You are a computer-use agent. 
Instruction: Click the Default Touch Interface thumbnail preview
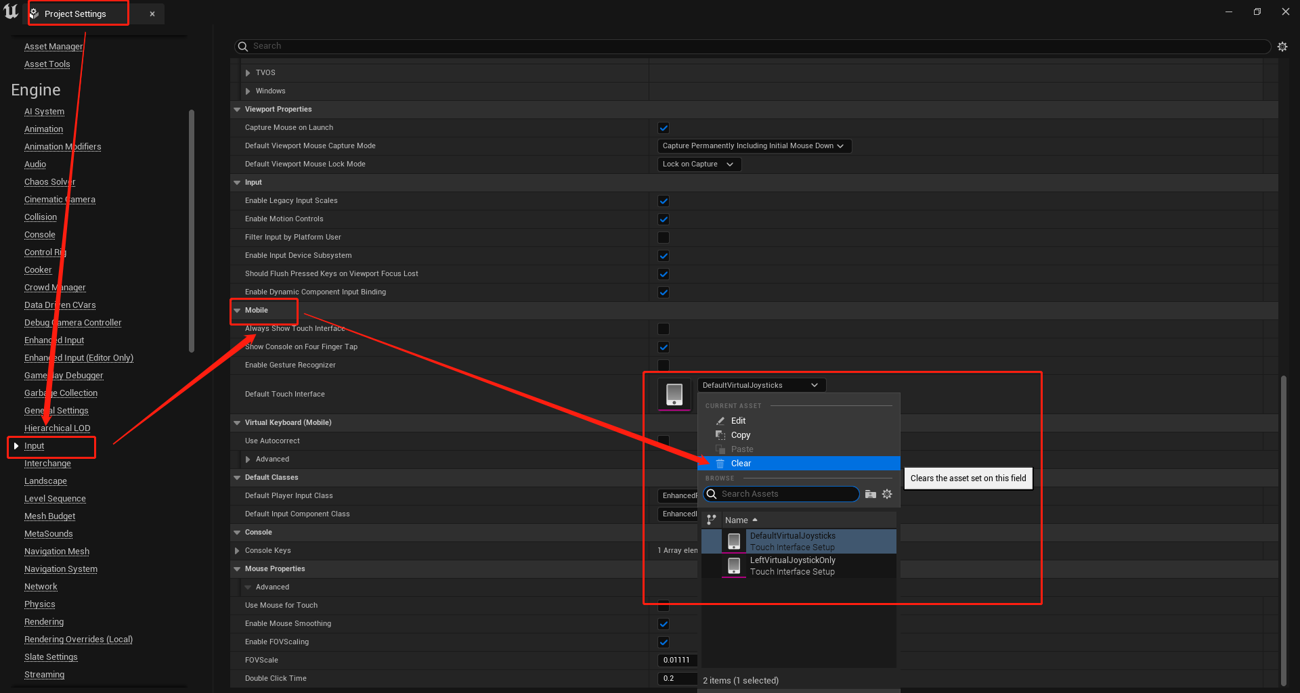[x=674, y=394]
